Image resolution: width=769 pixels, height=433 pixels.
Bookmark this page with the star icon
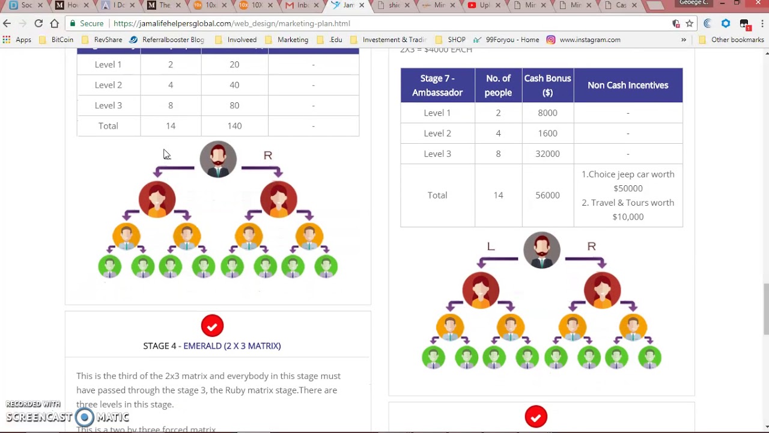click(x=690, y=23)
